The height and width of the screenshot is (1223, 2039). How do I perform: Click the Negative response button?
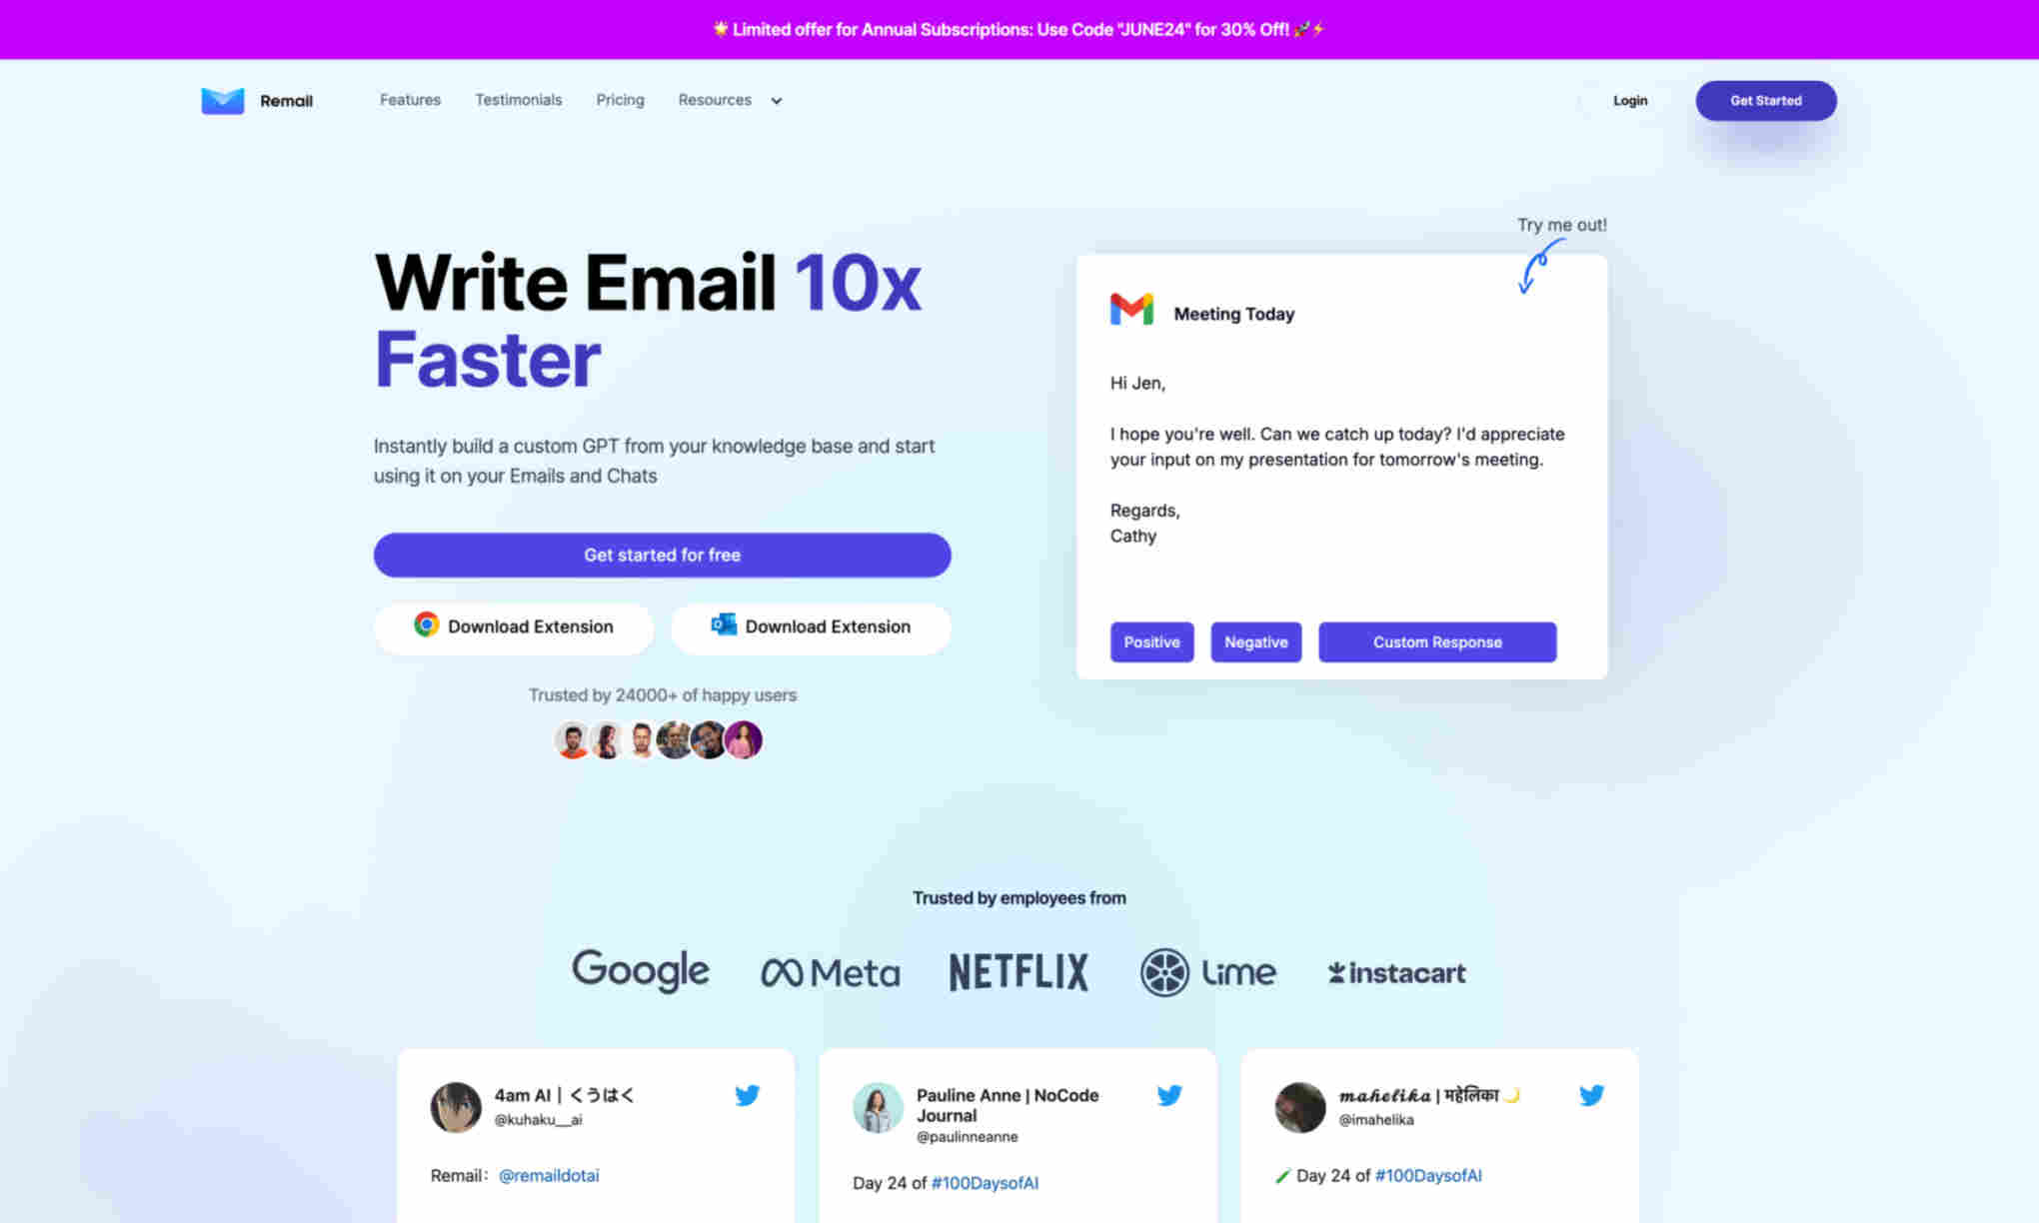click(1255, 642)
